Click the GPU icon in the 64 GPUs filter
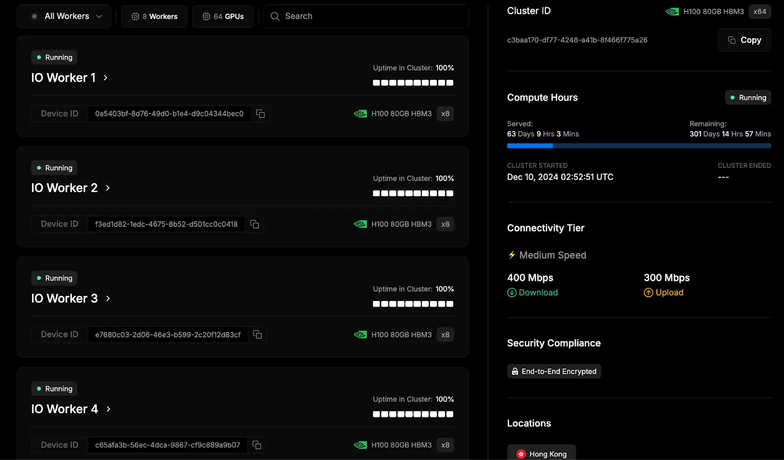The width and height of the screenshot is (784, 460). coord(206,16)
